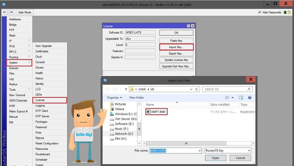Close the License window
This screenshot has height=166, width=294.
click(193, 26)
